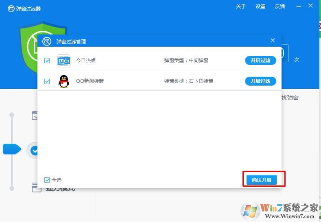Click the 今日热点 app icon
This screenshot has width=321, height=222.
click(x=64, y=60)
